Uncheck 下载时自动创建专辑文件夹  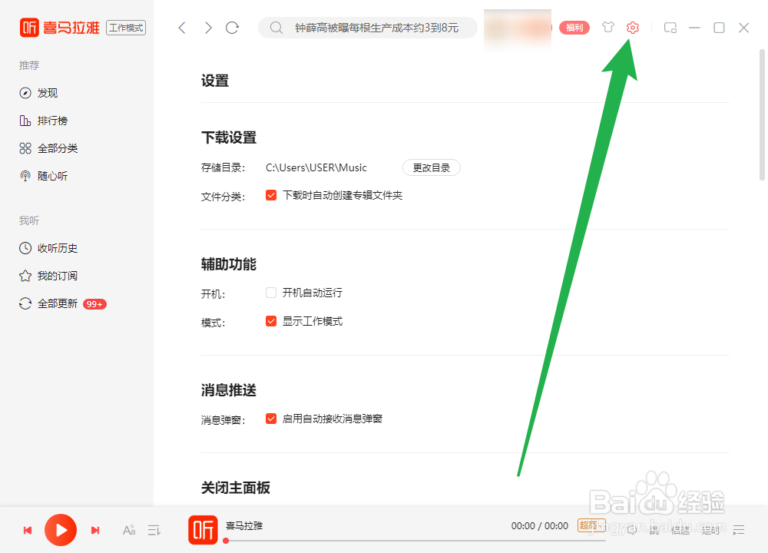271,195
